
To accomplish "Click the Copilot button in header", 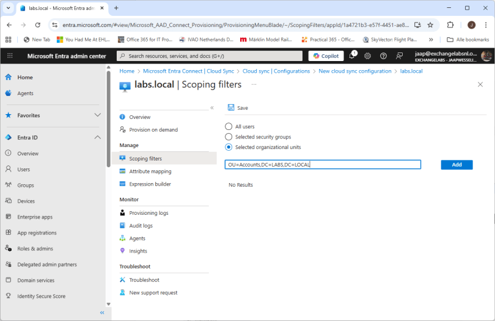I will tap(325, 56).
